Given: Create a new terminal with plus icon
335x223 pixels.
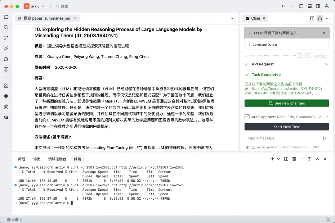Looking at the screenshot, I should point(272,159).
